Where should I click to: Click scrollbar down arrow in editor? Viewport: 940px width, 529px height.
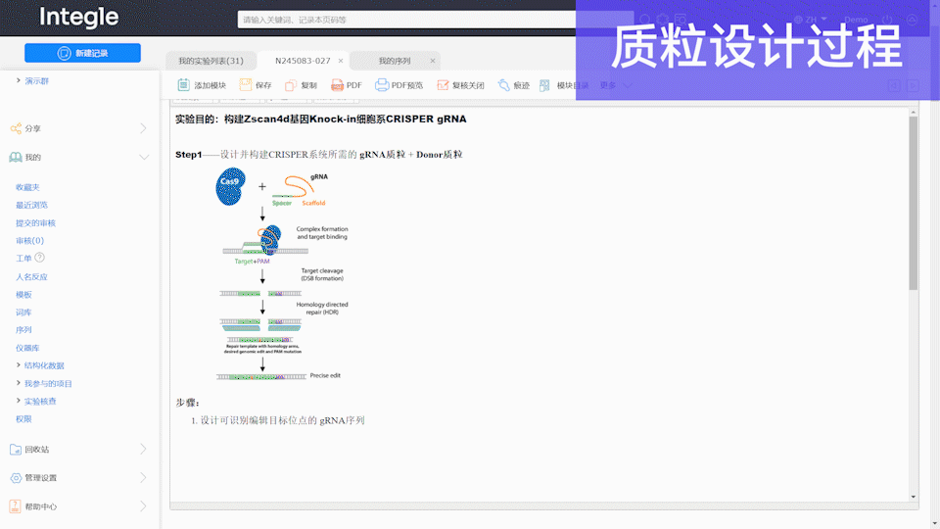tap(913, 497)
